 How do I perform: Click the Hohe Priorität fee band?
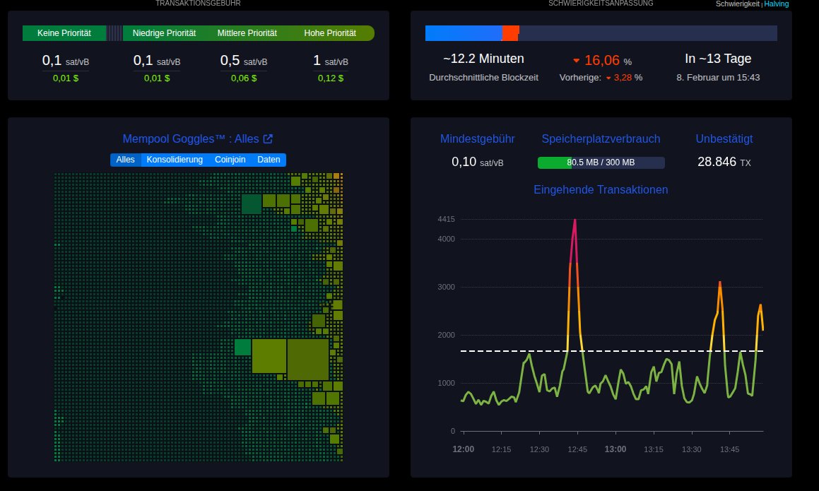point(330,33)
